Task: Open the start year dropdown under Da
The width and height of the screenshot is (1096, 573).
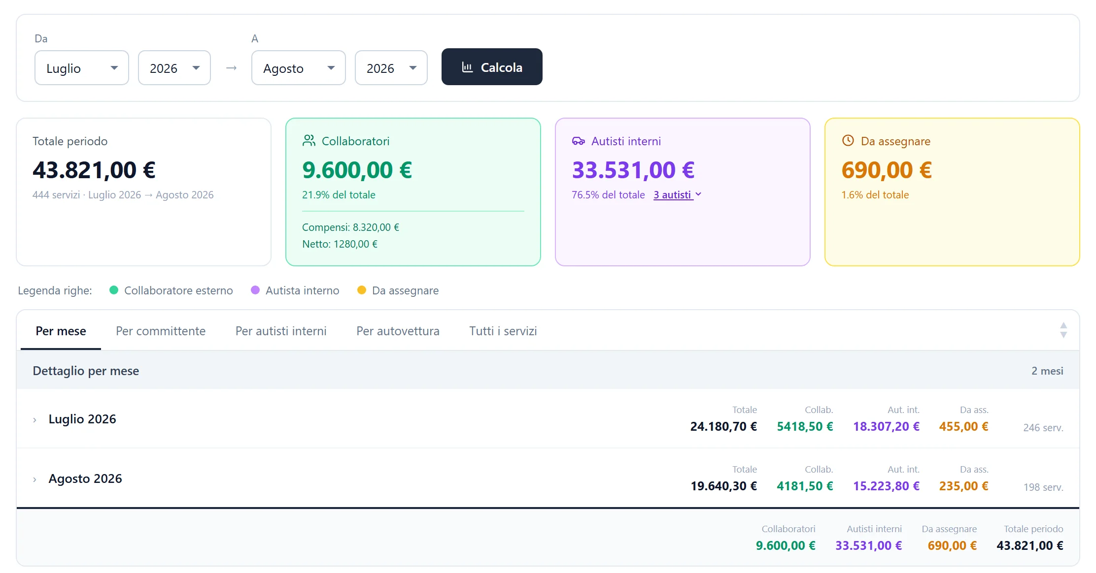Action: pos(174,68)
